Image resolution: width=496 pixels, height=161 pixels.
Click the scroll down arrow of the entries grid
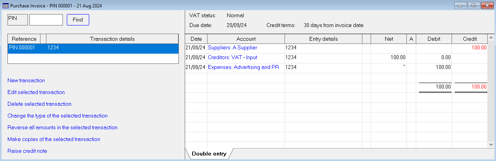pos(490,145)
